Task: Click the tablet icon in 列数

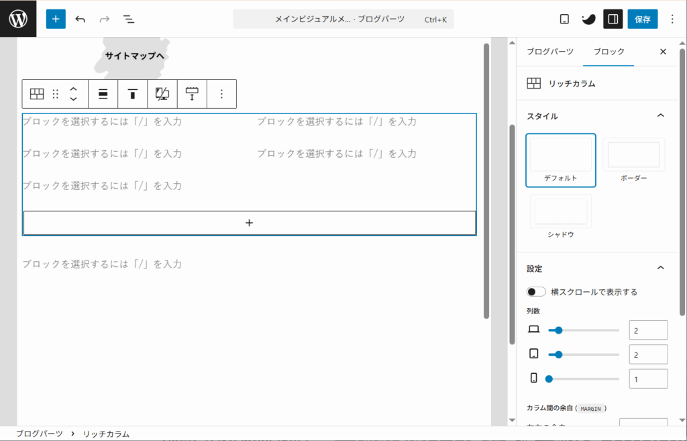Action: tap(533, 353)
